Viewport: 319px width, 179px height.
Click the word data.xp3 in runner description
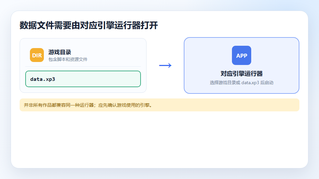click(x=250, y=83)
